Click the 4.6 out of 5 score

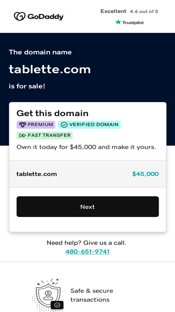pyautogui.click(x=144, y=12)
